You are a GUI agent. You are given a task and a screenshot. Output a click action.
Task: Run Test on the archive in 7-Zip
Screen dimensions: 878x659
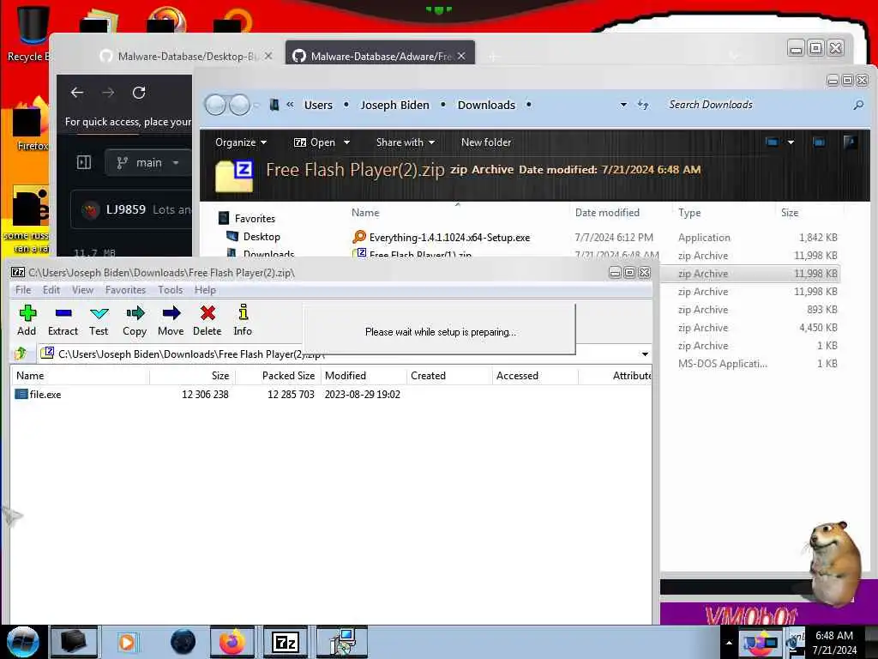click(99, 320)
